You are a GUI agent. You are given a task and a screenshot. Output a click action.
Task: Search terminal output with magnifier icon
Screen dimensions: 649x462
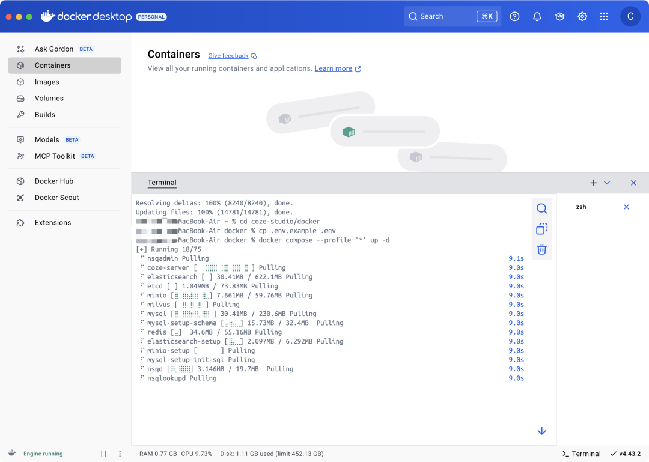click(x=542, y=208)
